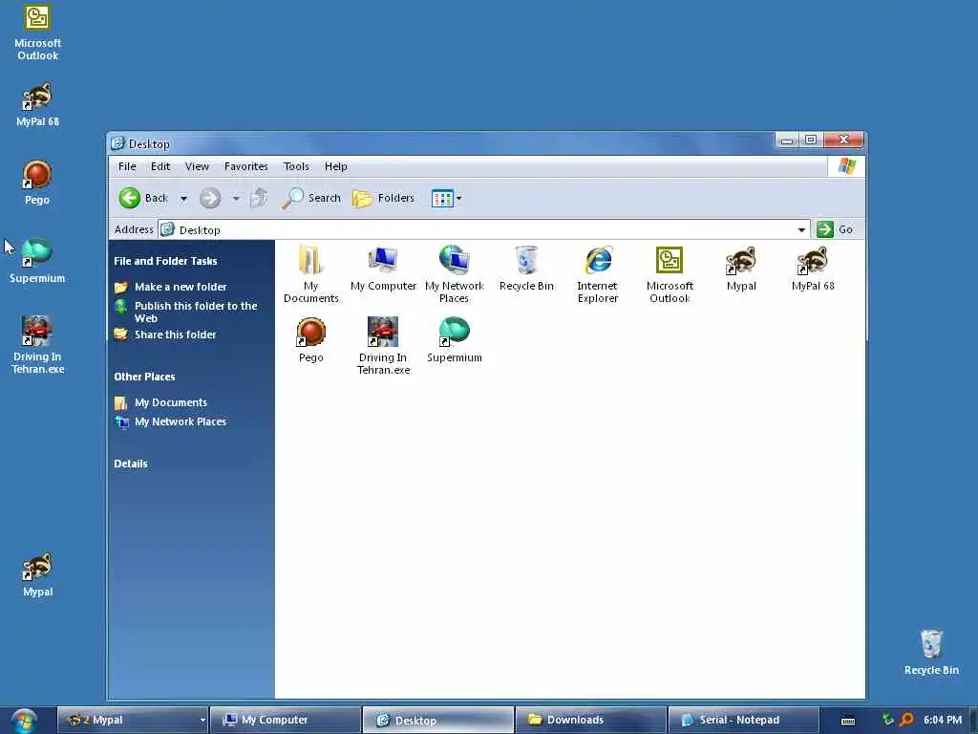
Task: Select Pego icon on the wallpaper desktop
Action: 37,183
